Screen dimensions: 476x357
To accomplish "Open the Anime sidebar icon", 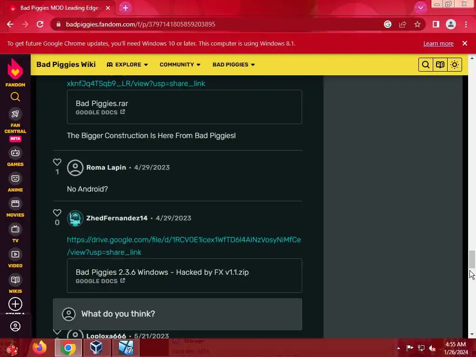I will coord(15,178).
